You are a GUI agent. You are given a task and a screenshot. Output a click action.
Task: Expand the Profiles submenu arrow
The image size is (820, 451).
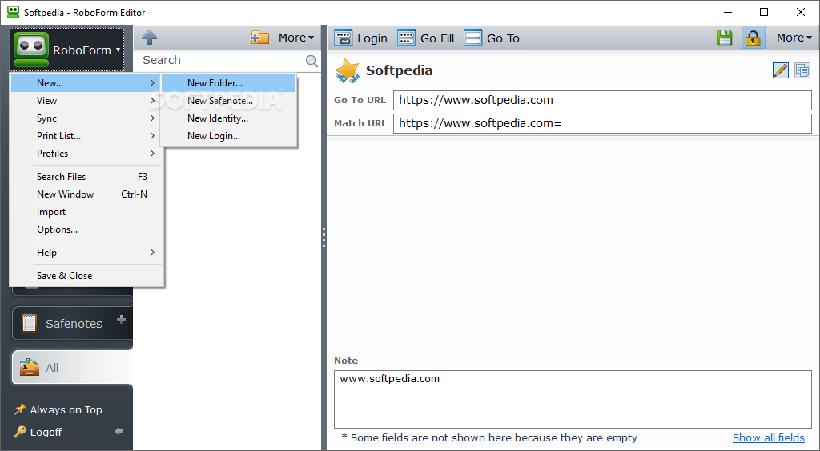(x=153, y=154)
